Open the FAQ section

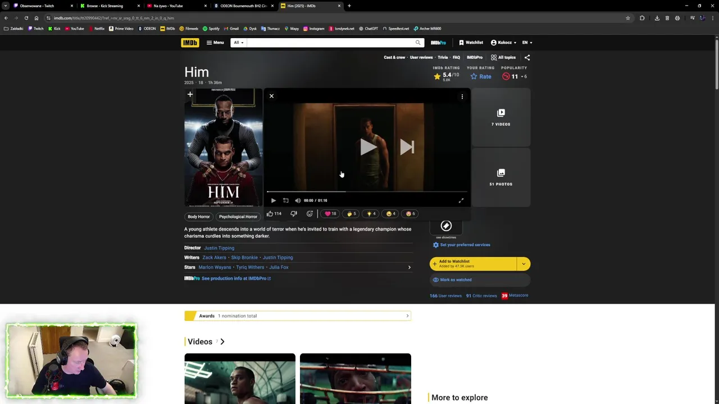(x=456, y=57)
